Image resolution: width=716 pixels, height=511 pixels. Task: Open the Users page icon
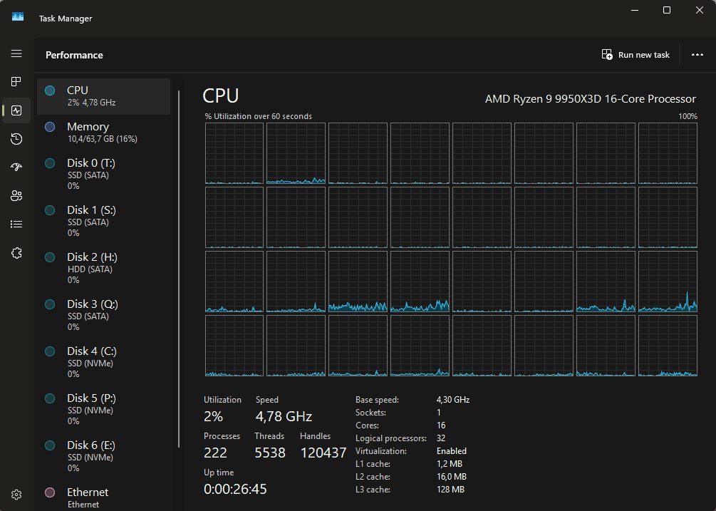click(x=16, y=196)
